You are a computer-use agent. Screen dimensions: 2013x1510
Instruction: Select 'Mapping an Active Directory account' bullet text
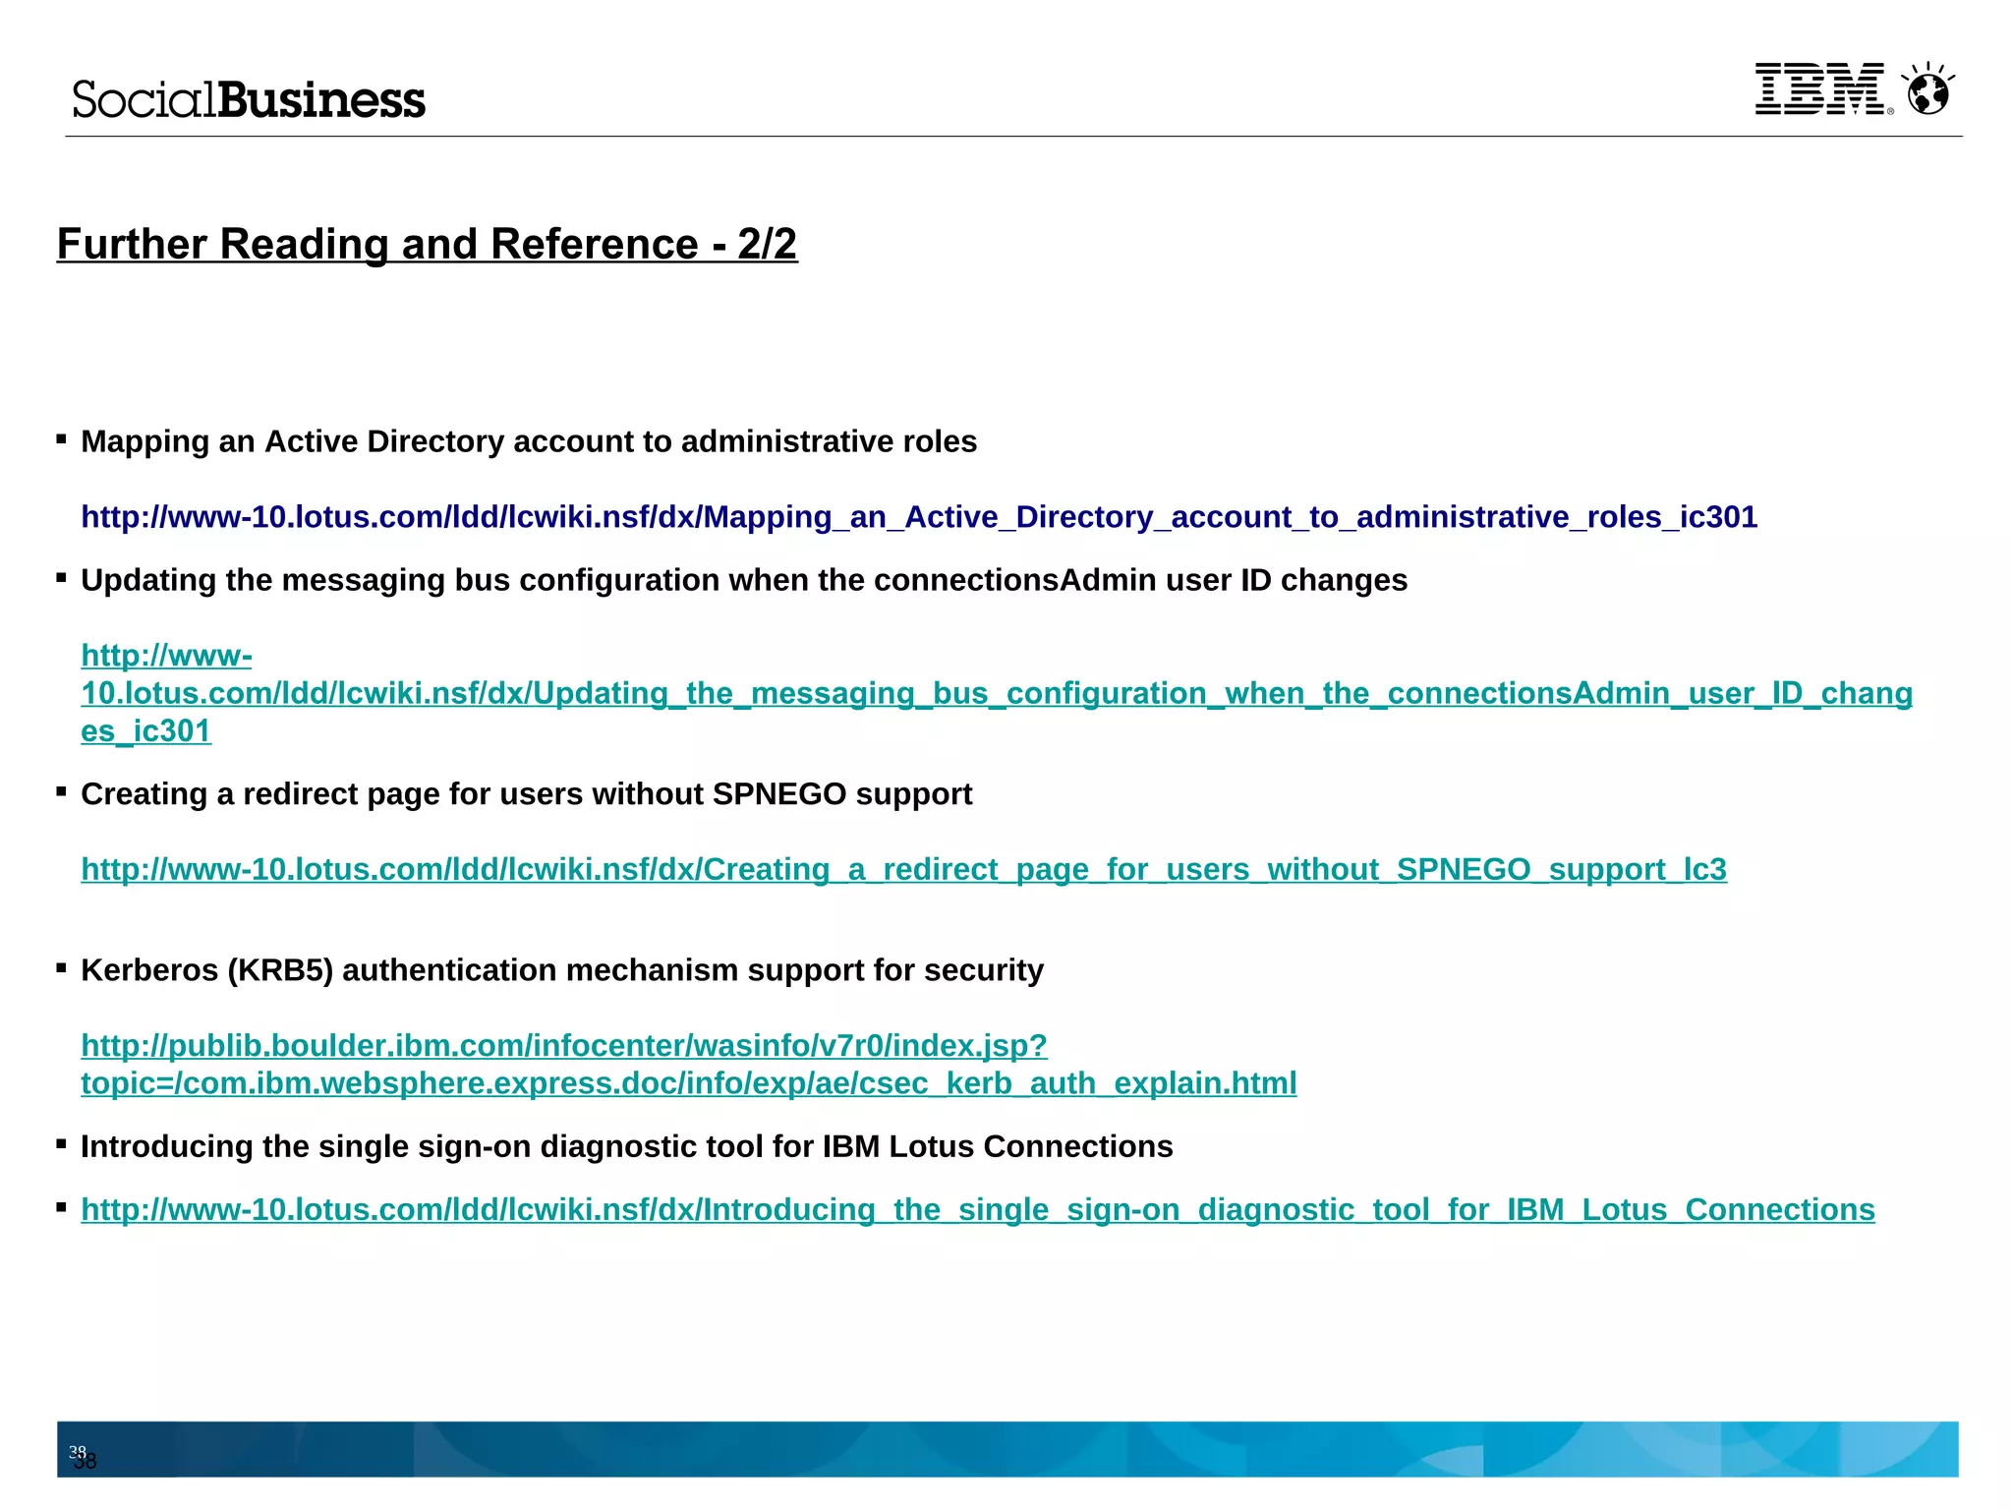(x=529, y=441)
